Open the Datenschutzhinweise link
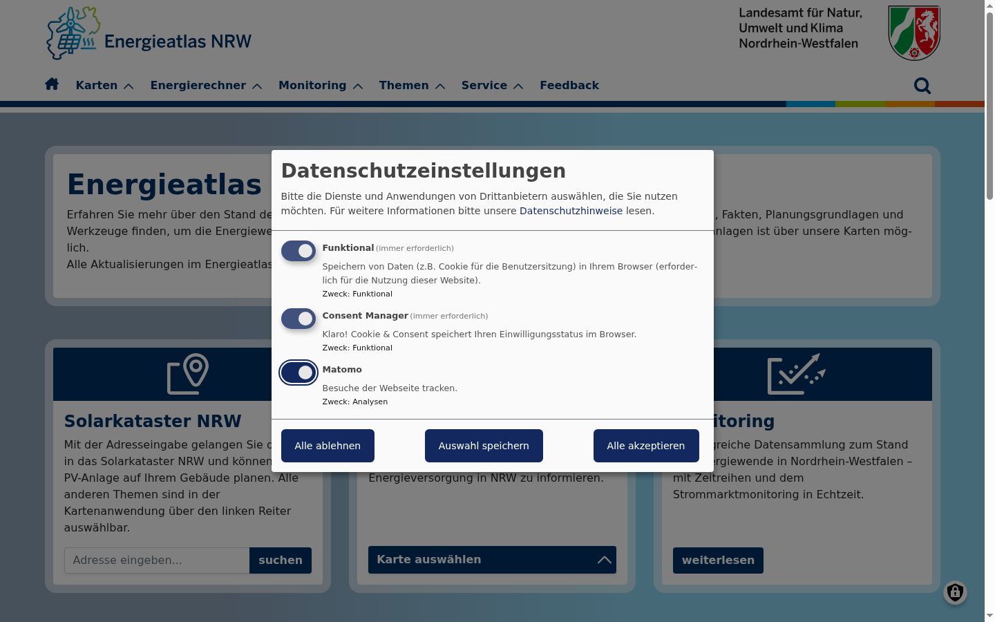Image resolution: width=995 pixels, height=622 pixels. click(571, 211)
